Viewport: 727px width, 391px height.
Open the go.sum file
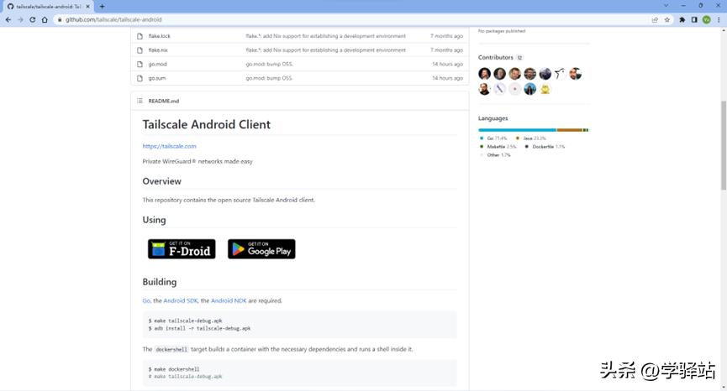point(157,78)
